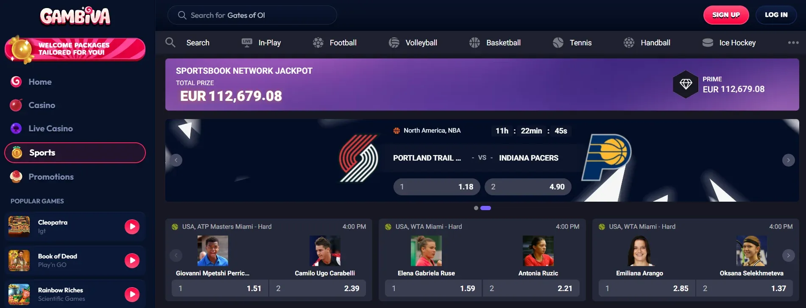806x308 pixels.
Task: Select the Ice Hockey tab
Action: click(x=737, y=43)
